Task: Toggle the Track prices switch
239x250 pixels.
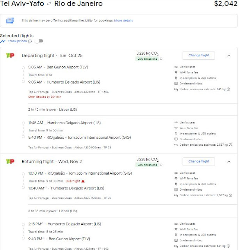Action: (x=39, y=41)
